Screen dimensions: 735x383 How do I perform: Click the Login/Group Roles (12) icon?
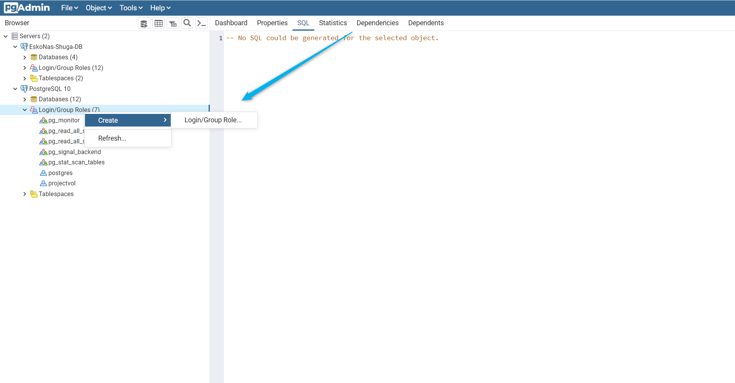click(34, 68)
